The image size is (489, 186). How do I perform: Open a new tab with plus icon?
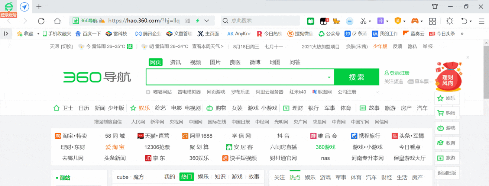point(39,7)
